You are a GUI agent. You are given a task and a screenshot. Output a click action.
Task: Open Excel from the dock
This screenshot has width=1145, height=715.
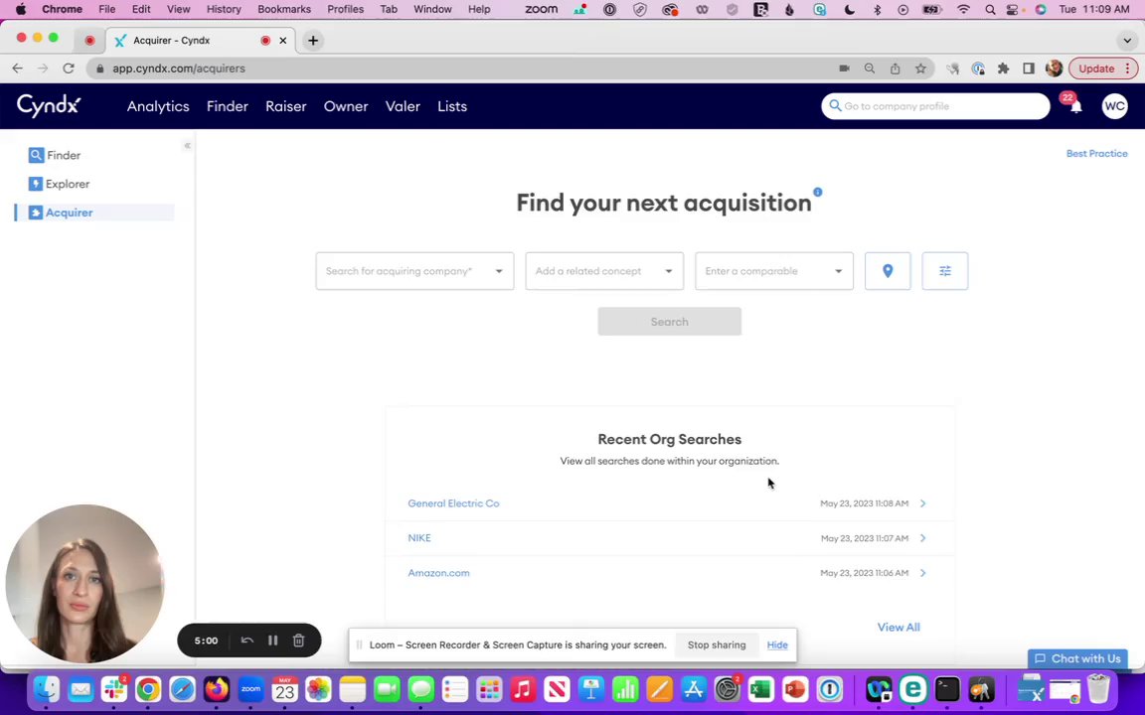(761, 689)
